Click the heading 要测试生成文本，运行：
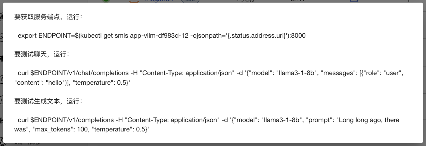This screenshot has width=426, height=146. coord(48,102)
